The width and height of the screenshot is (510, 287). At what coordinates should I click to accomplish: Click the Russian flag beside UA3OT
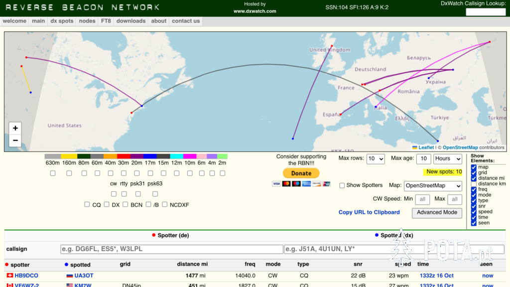(69, 276)
